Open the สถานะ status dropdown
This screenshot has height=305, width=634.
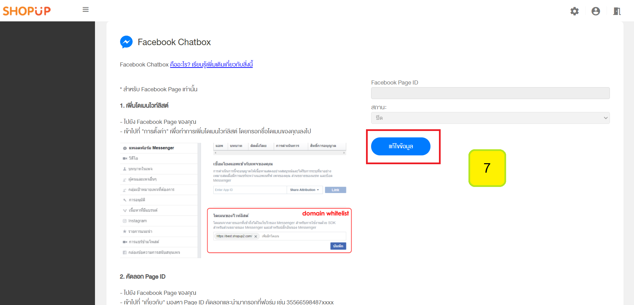(490, 118)
